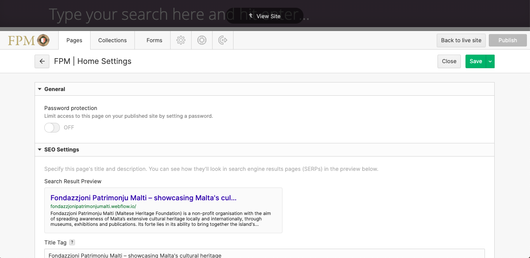
Task: Click the log out arrow icon
Action: tap(223, 40)
